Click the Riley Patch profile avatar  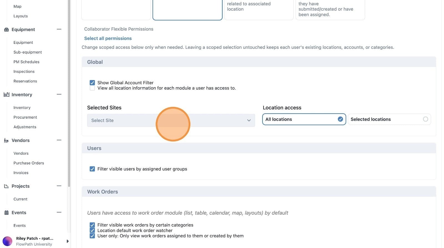click(7, 241)
